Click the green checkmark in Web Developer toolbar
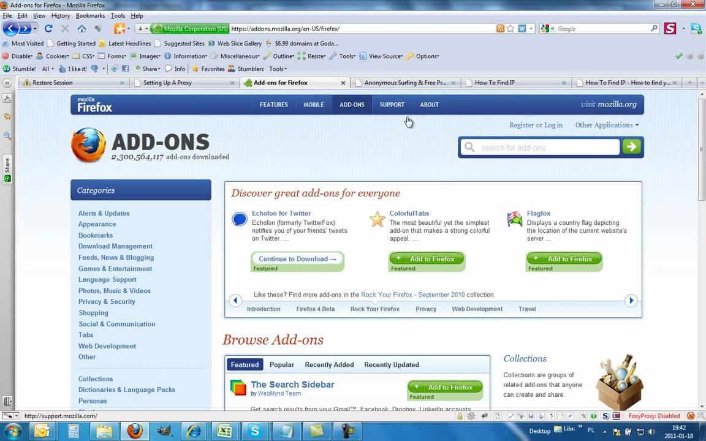Image resolution: width=706 pixels, height=441 pixels. tap(678, 56)
